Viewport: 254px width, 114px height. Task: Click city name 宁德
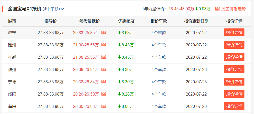tap(12, 82)
